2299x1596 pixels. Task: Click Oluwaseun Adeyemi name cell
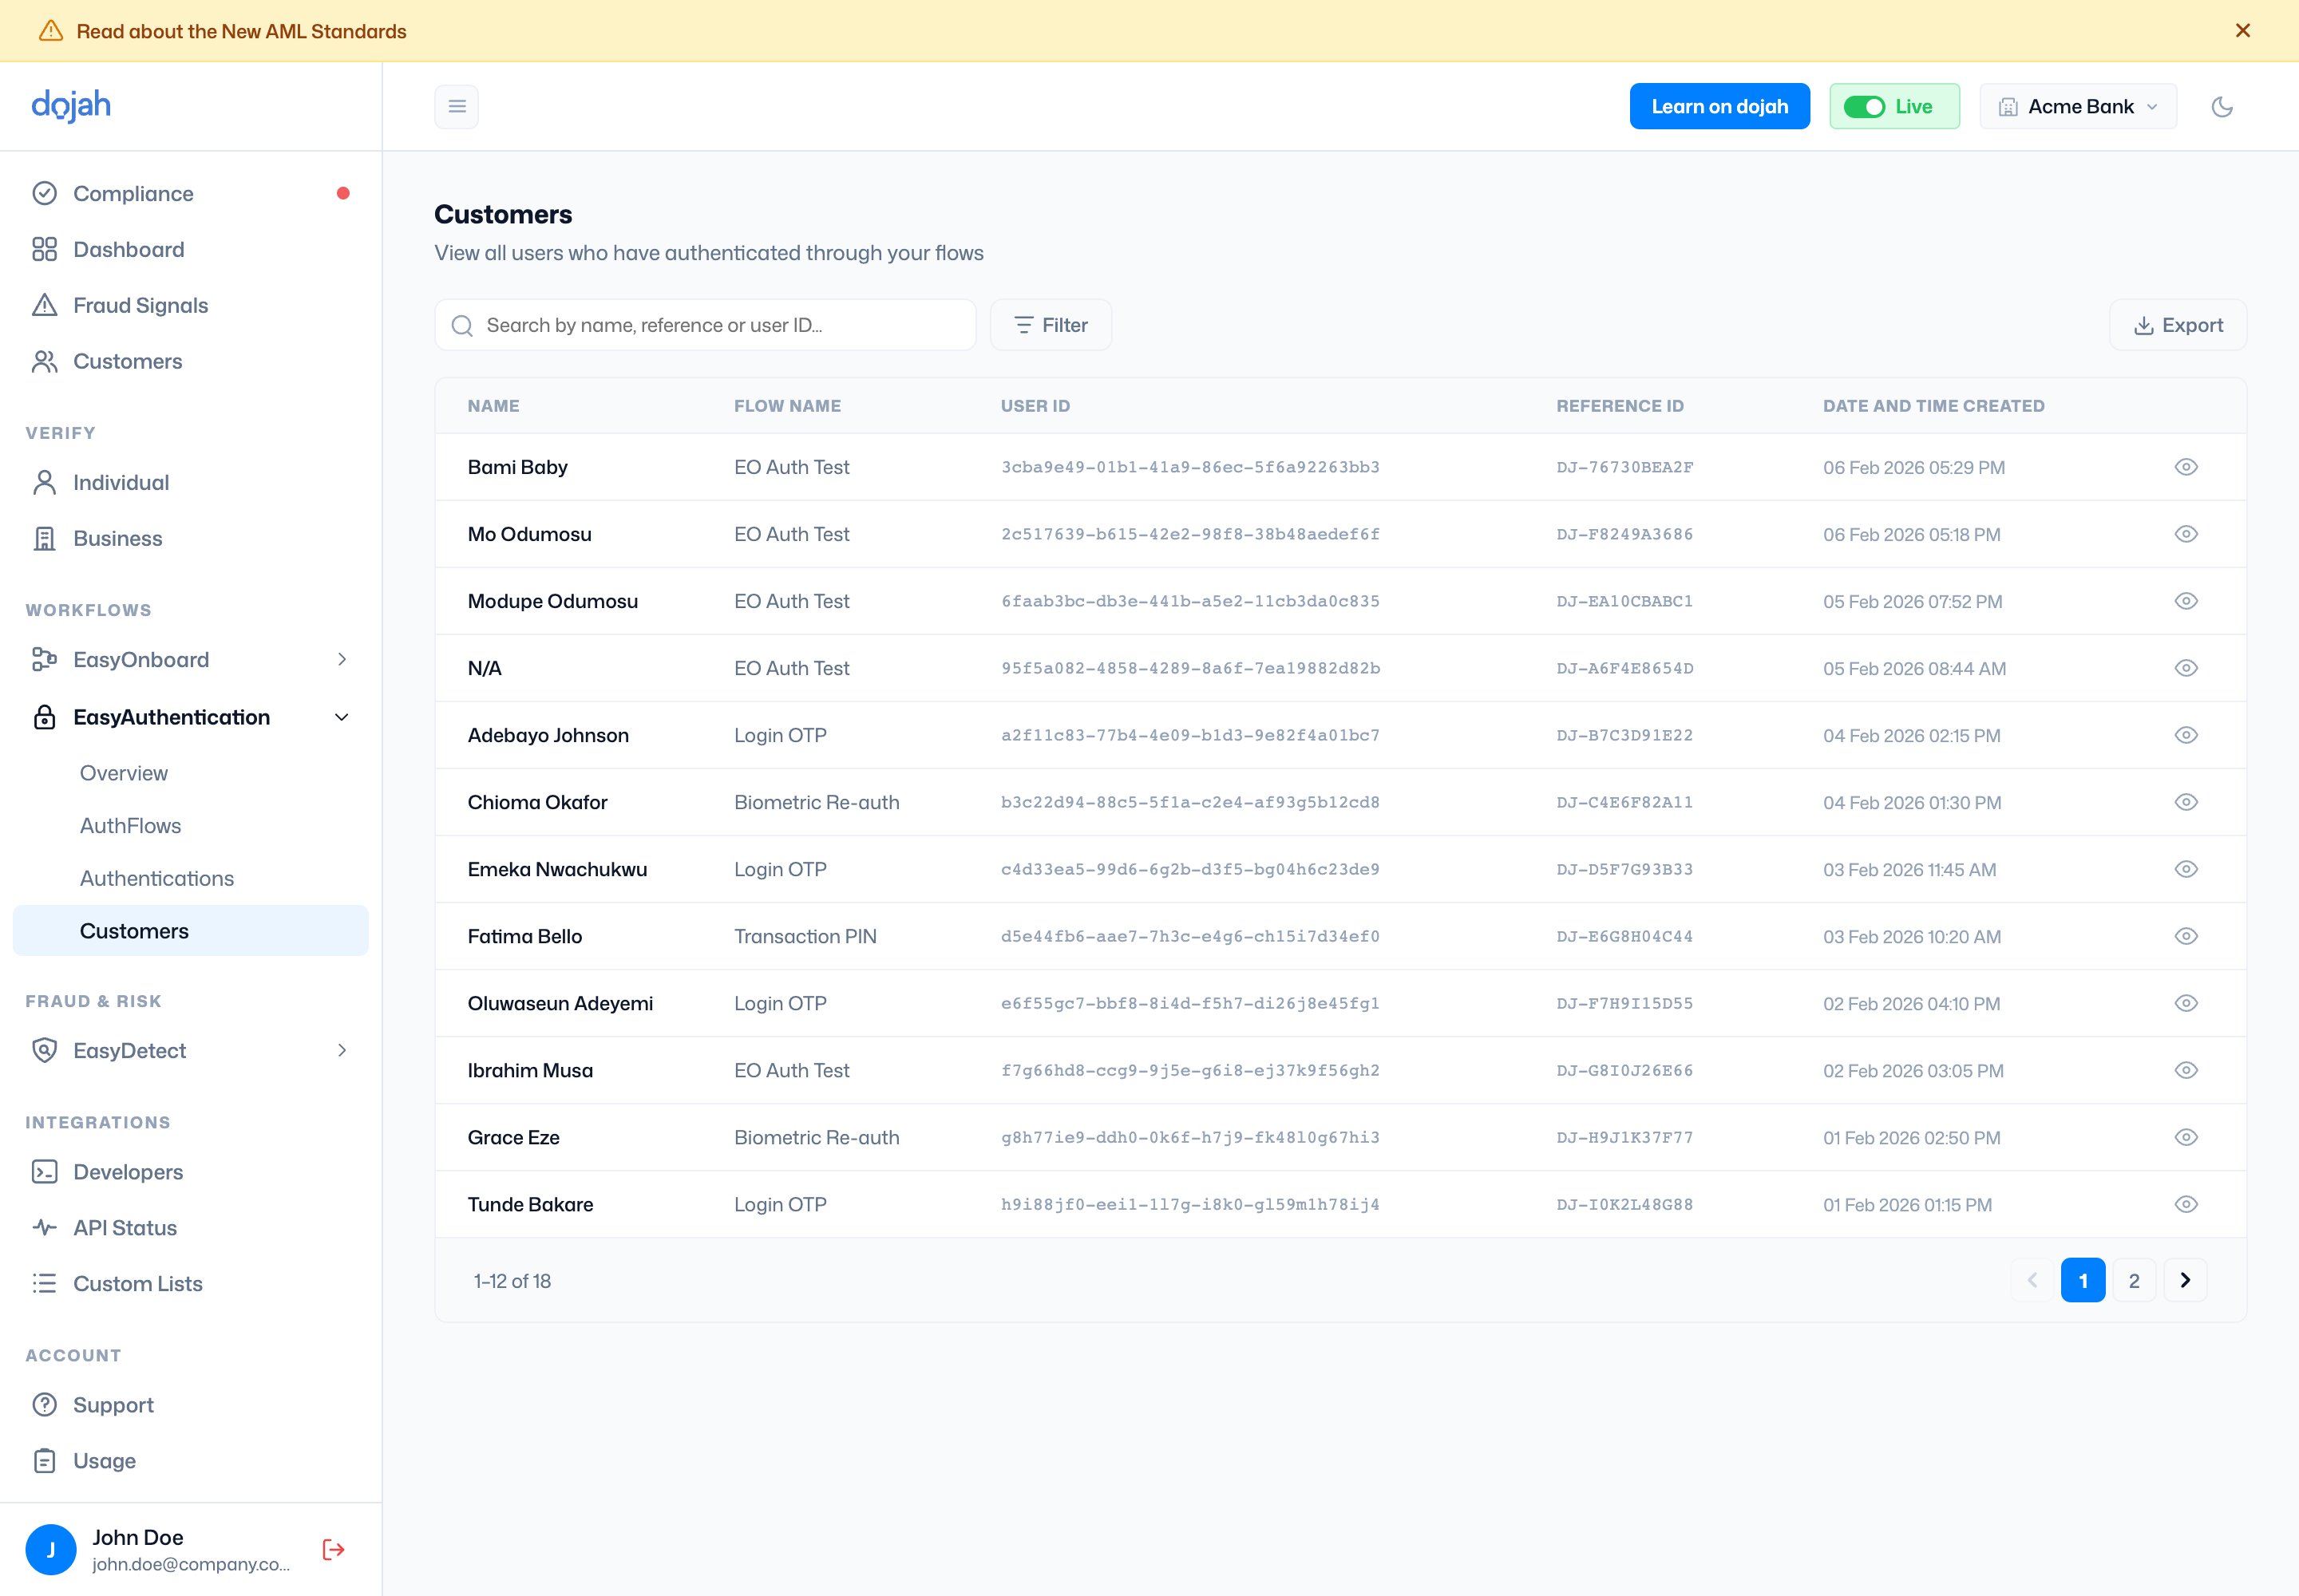pos(560,1003)
